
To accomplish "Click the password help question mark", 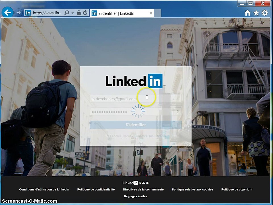I will click(x=177, y=112).
